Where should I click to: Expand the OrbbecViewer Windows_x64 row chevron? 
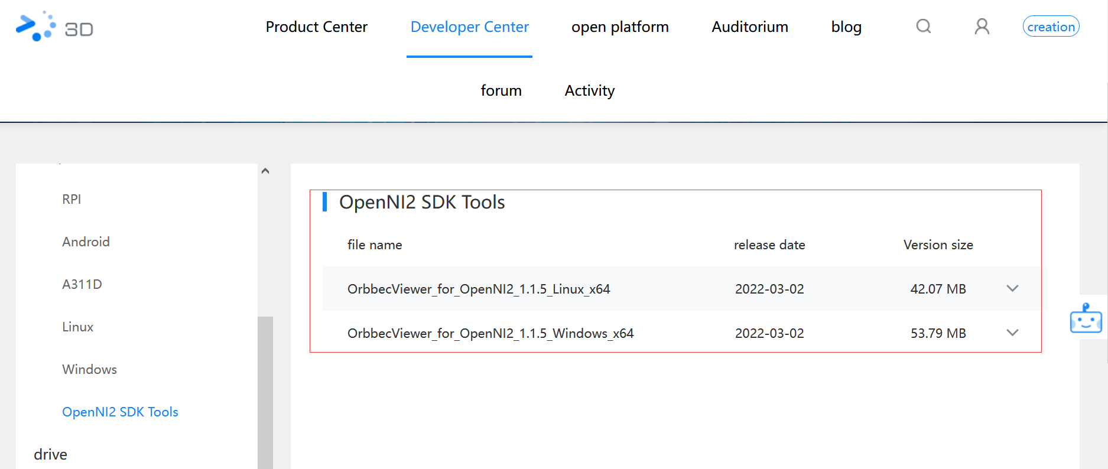1012,333
